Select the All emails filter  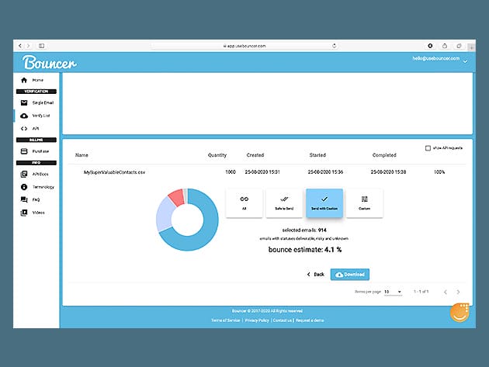(244, 203)
